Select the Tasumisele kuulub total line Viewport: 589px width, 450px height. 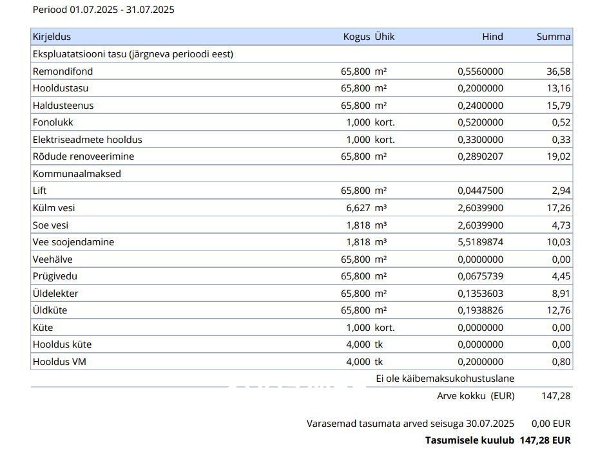pos(497,440)
